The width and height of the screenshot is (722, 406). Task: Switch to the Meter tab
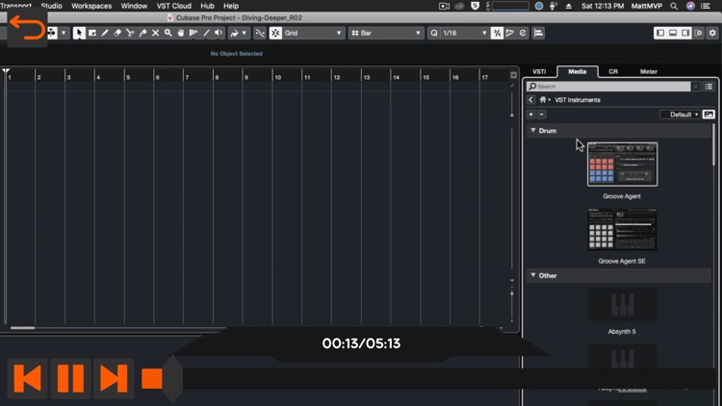(x=648, y=72)
